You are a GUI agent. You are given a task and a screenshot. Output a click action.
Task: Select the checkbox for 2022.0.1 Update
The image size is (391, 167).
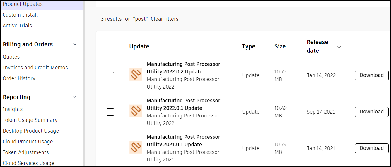[x=110, y=112]
